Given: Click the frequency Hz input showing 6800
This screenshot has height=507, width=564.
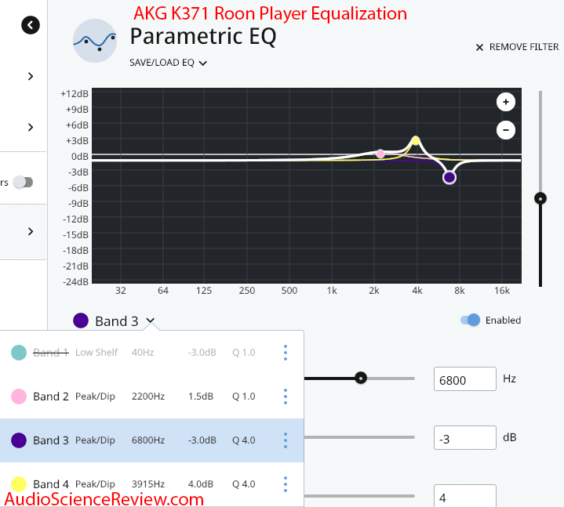Looking at the screenshot, I should (464, 379).
